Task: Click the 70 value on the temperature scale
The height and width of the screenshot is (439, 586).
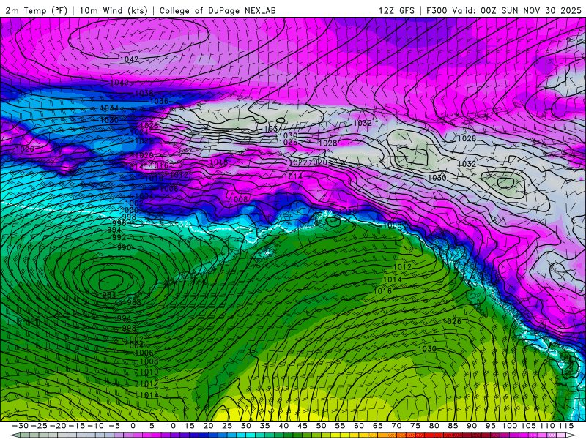Action: click(396, 426)
